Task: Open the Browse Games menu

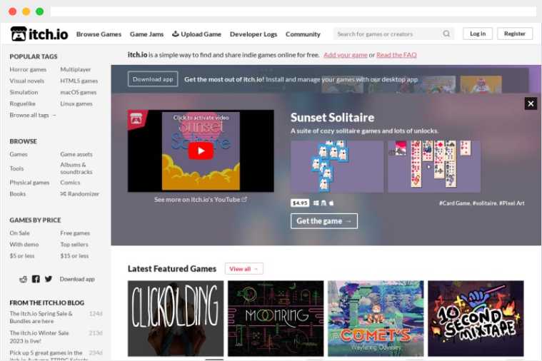Action: (99, 34)
